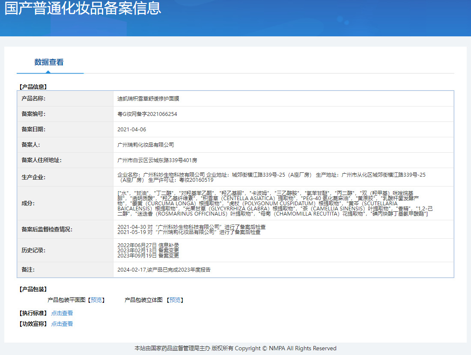Click the 备注 annual report note text
The width and height of the screenshot is (471, 355).
point(164,270)
